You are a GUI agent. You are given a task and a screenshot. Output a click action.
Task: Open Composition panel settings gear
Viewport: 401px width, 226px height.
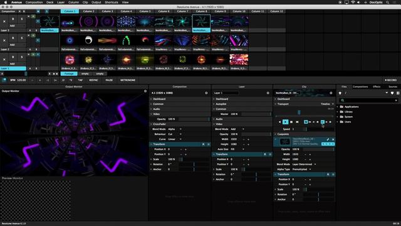tap(206, 93)
